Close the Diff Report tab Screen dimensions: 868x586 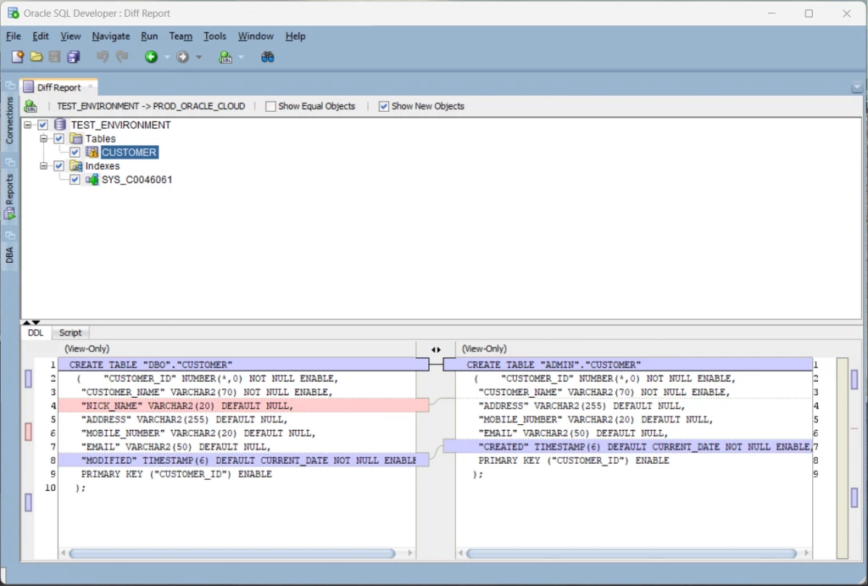click(x=91, y=87)
